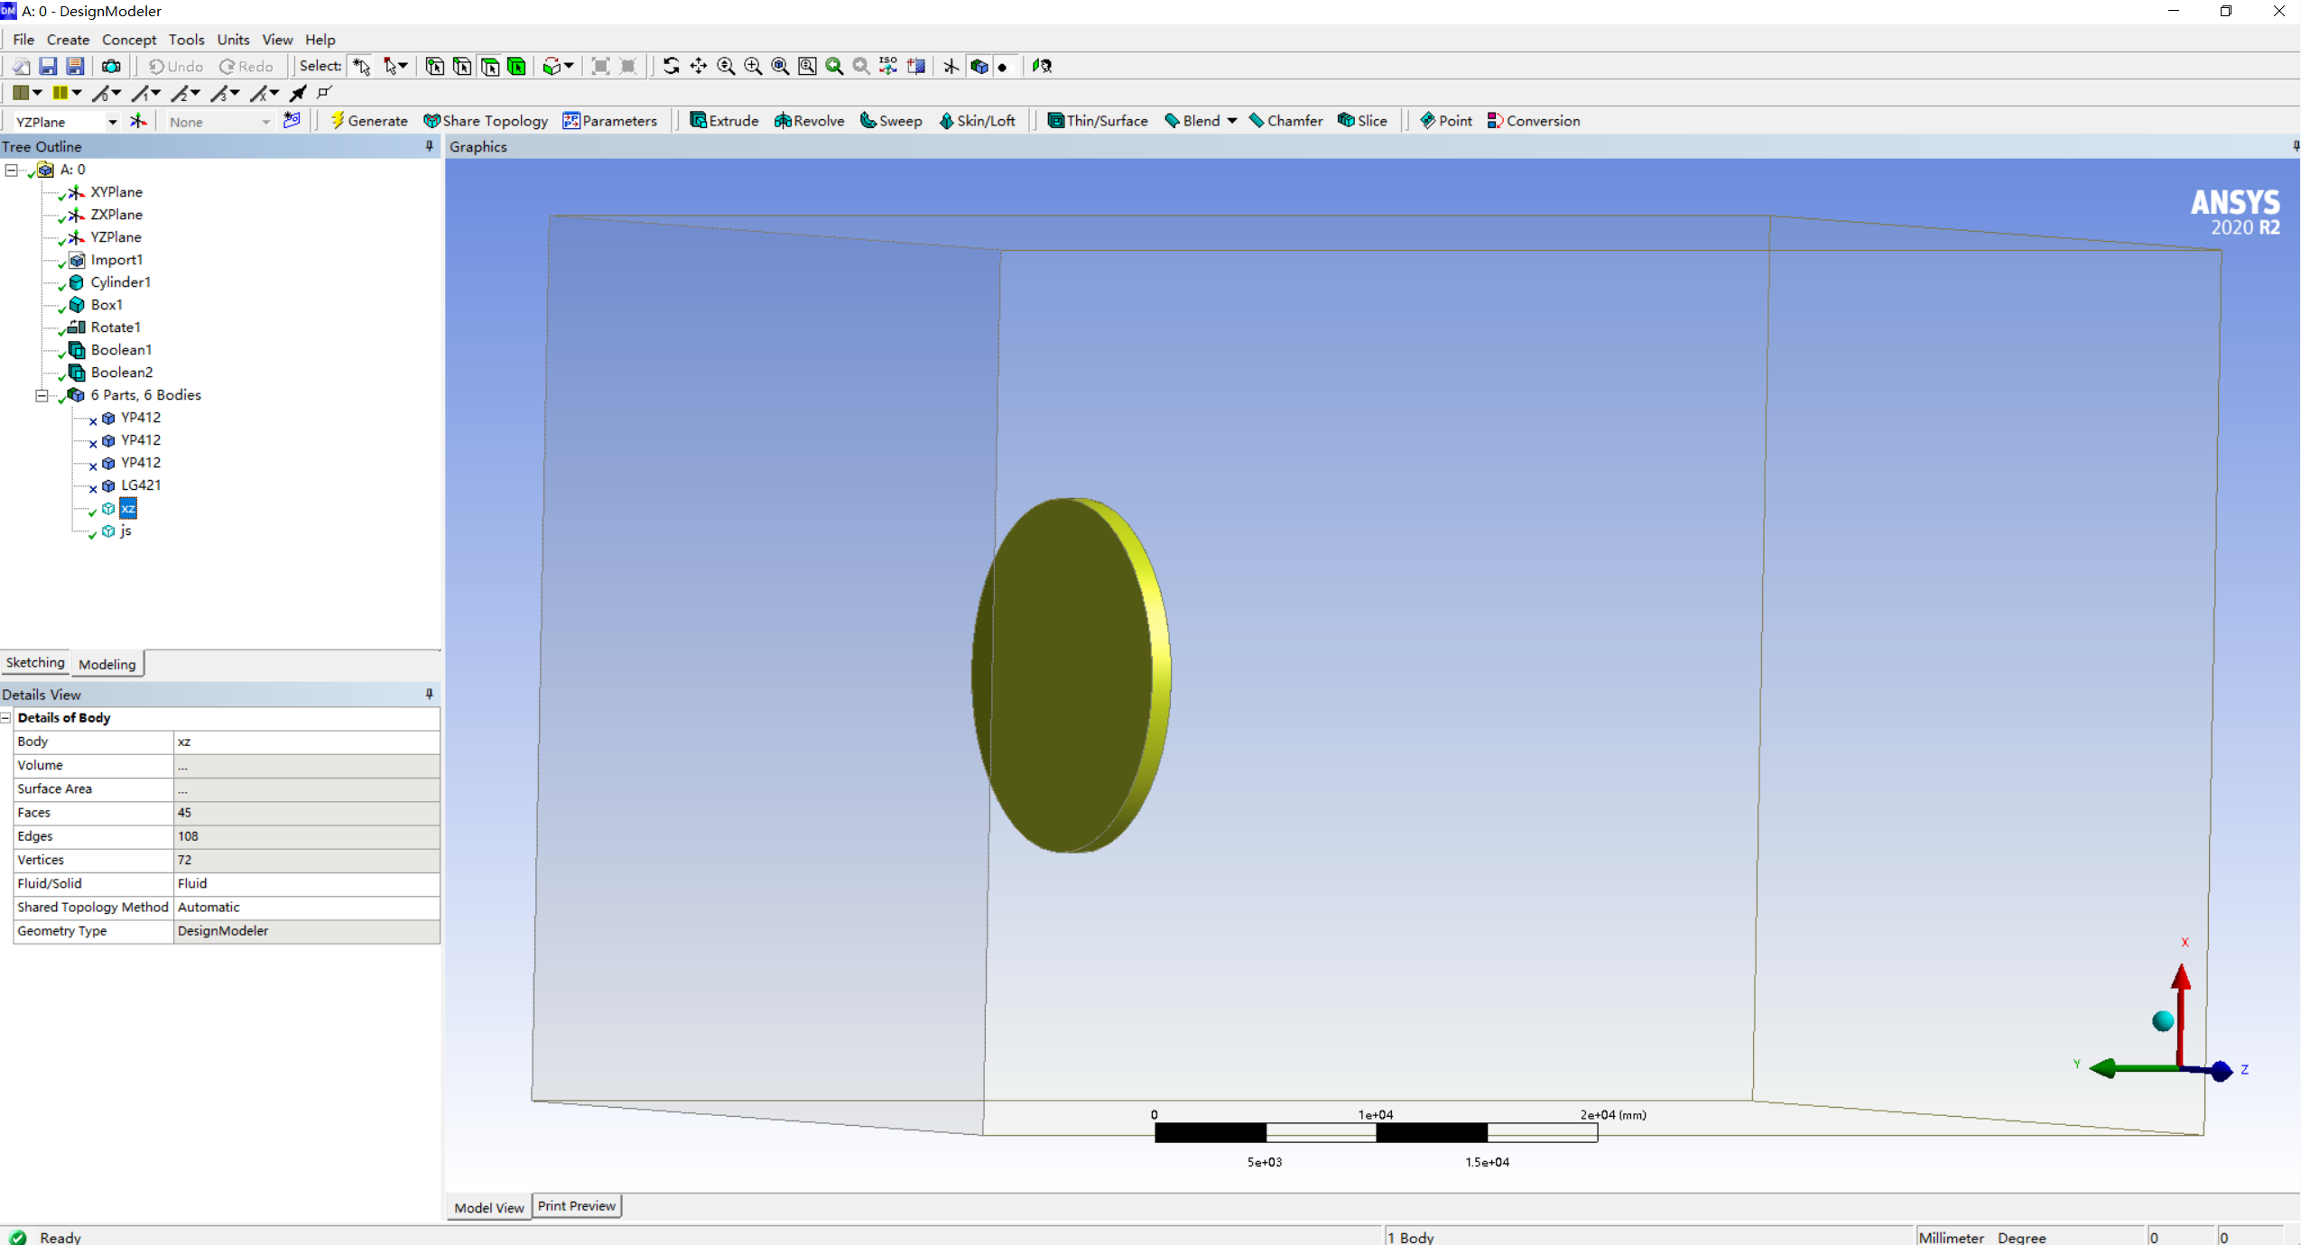Click the Chamfer button
Screen dimensions: 2301x1245
[1285, 121]
